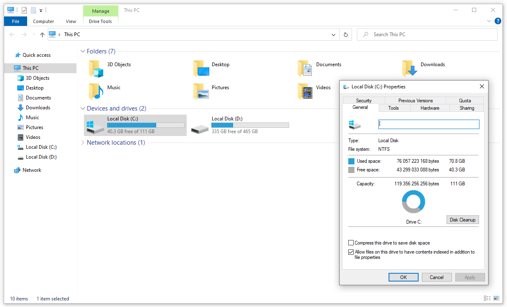Click the drive label text field
Viewport: 507px width, 307px height.
[x=428, y=124]
